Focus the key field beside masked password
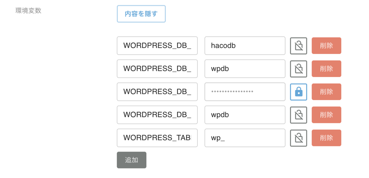This screenshot has height=178, width=369. [x=157, y=92]
